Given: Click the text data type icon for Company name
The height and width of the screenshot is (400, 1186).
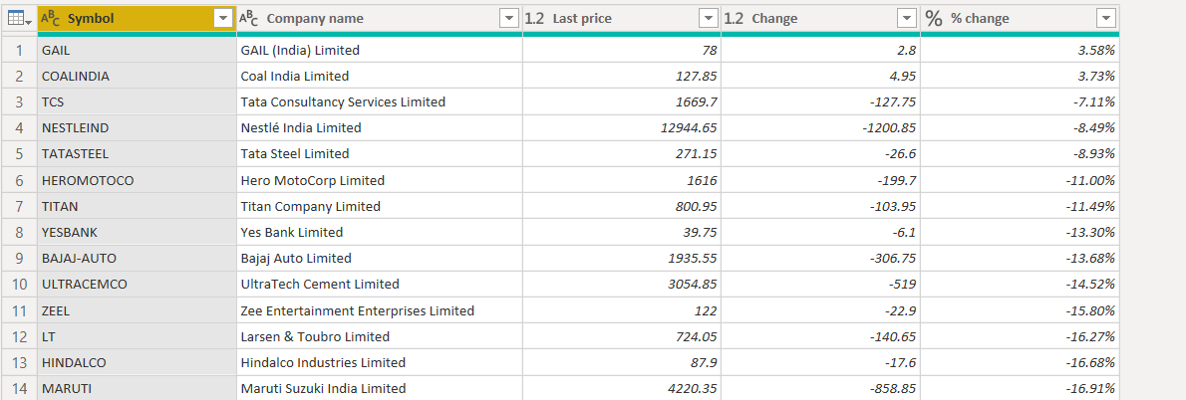Looking at the screenshot, I should [250, 18].
